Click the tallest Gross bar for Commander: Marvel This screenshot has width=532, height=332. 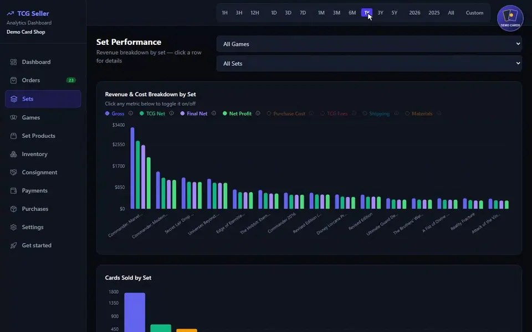(132, 168)
